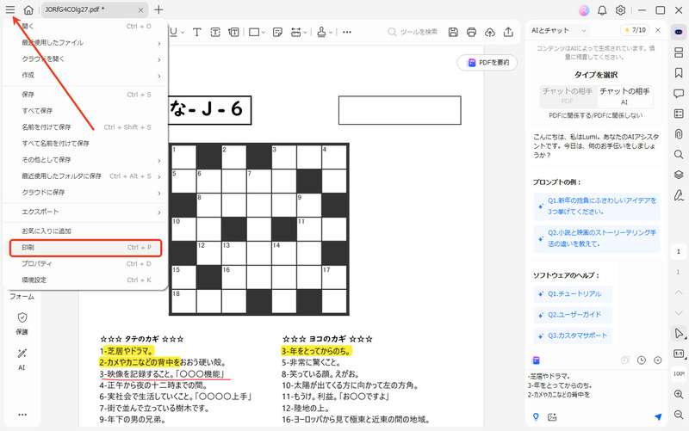
Task: Open the Search panel magnifier
Action: click(679, 155)
